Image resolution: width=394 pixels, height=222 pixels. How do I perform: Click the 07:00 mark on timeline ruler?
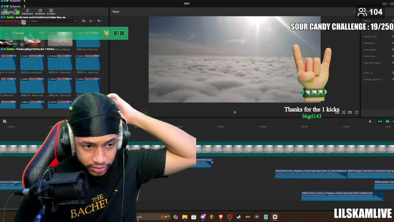[x=221, y=127]
